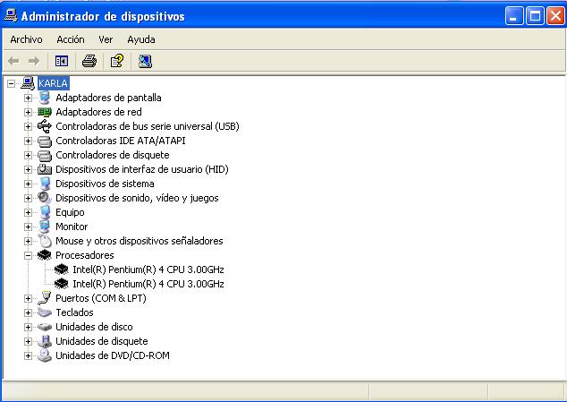Open the Acción menu
This screenshot has height=402, width=567.
click(x=70, y=39)
